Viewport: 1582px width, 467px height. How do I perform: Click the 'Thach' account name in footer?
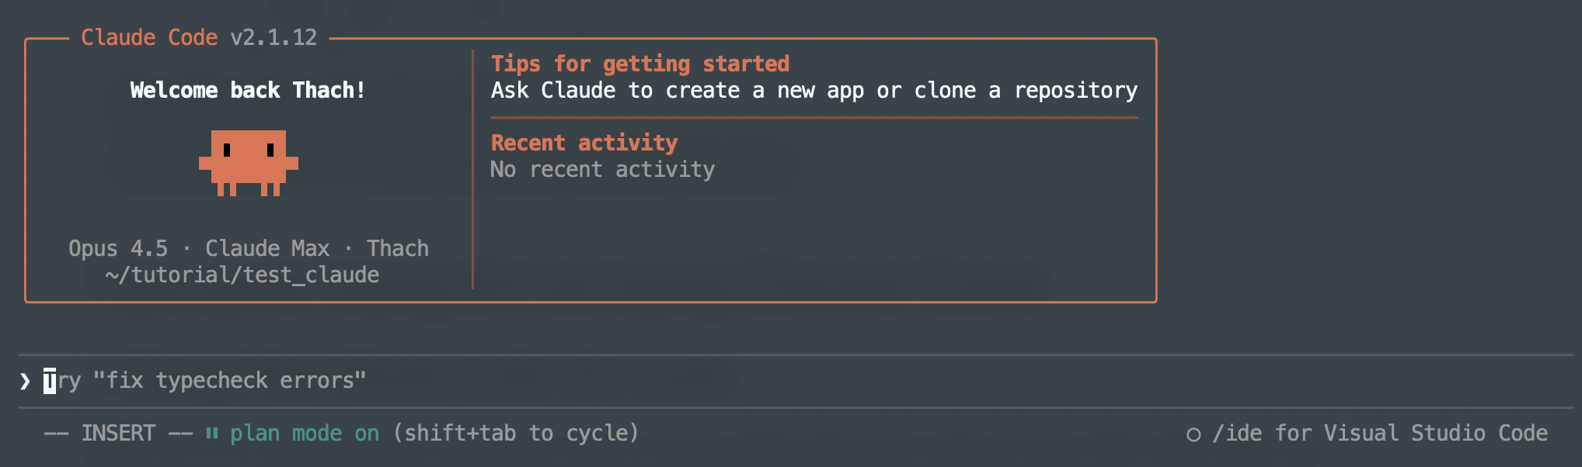398,248
